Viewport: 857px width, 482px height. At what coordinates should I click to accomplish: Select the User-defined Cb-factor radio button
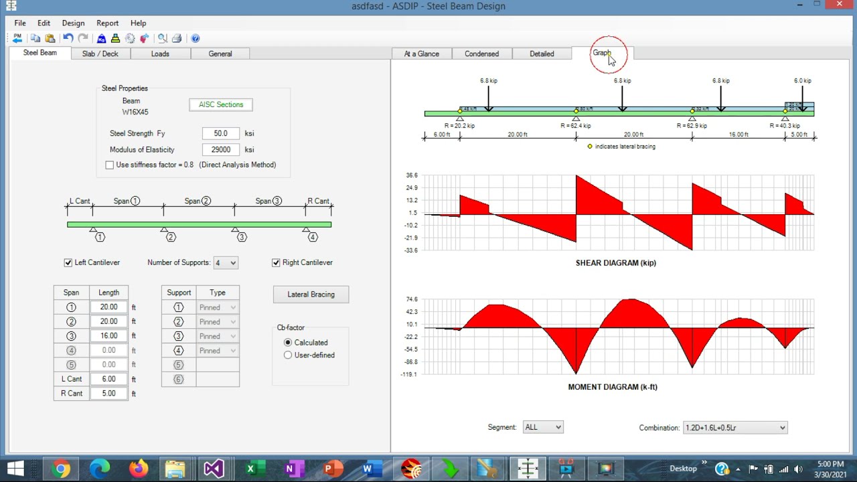point(288,355)
